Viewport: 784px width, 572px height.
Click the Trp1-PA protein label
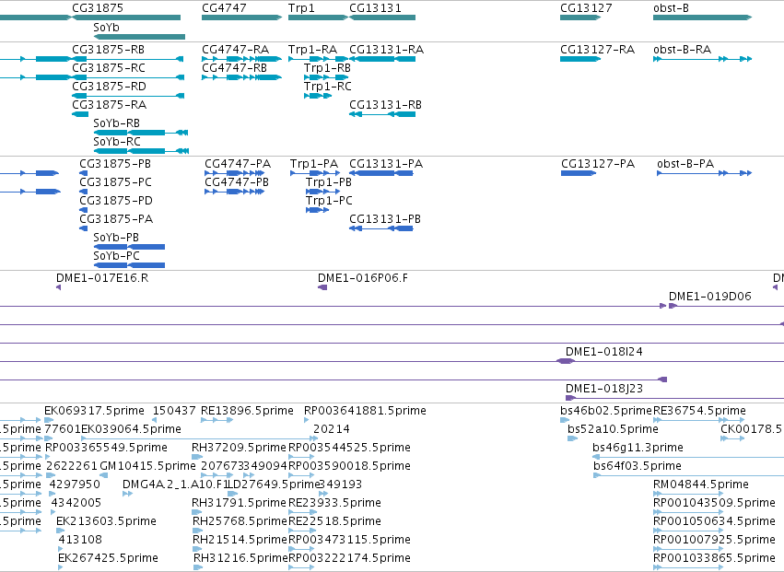[x=314, y=164]
